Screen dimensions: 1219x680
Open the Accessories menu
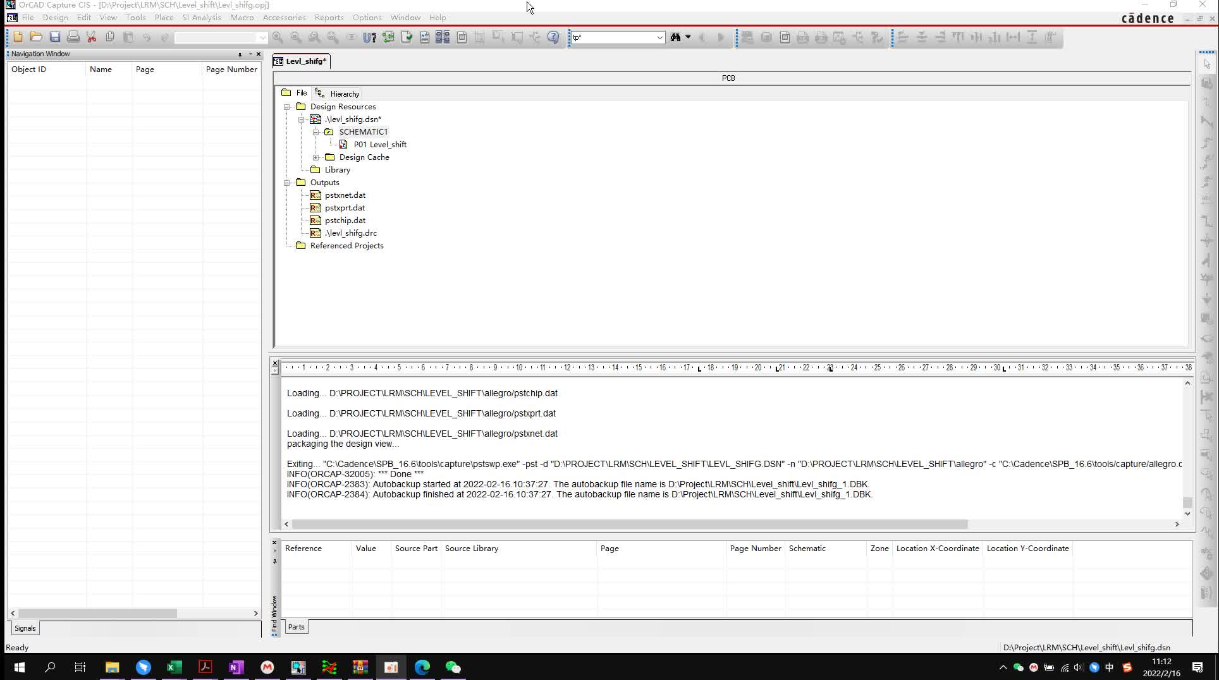click(x=284, y=18)
